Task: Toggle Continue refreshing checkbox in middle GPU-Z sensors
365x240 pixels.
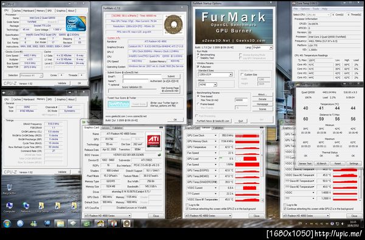Action: [187, 209]
